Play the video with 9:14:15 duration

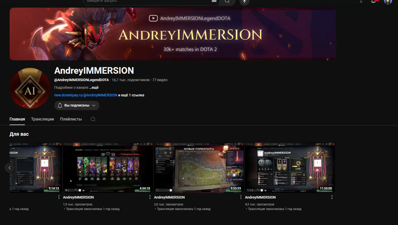point(36,168)
